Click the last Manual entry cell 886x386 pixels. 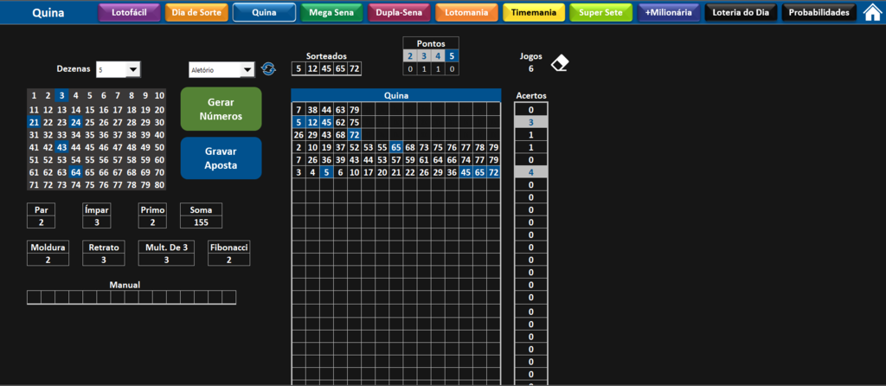point(228,297)
